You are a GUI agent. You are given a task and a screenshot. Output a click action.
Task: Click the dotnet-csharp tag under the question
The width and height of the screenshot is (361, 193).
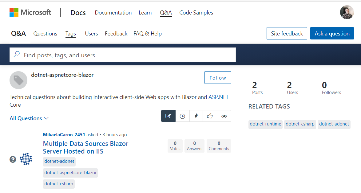pos(59,184)
